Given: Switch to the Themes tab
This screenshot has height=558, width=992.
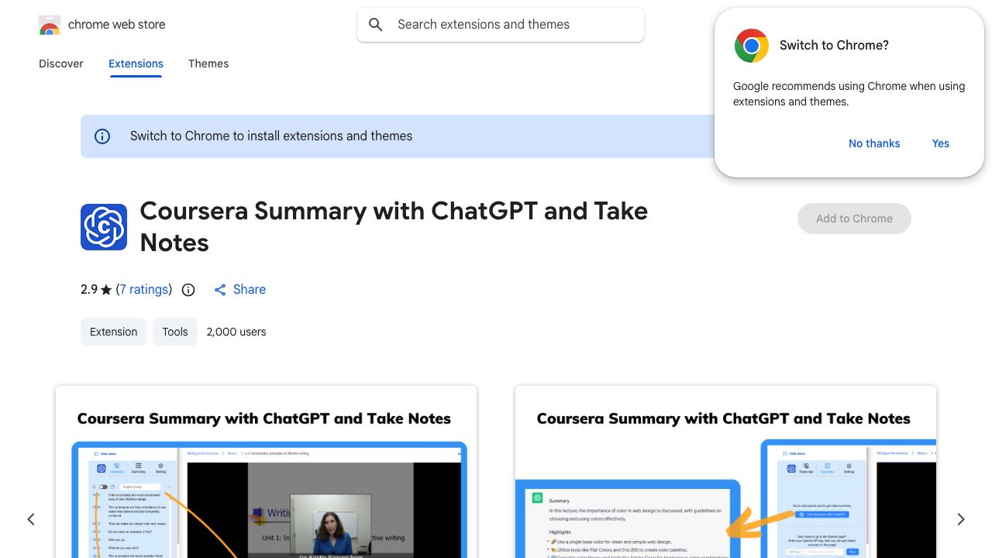Looking at the screenshot, I should coord(208,64).
